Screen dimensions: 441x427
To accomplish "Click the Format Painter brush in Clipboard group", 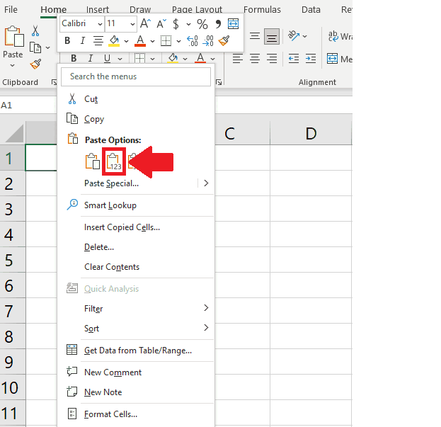I will [35, 64].
